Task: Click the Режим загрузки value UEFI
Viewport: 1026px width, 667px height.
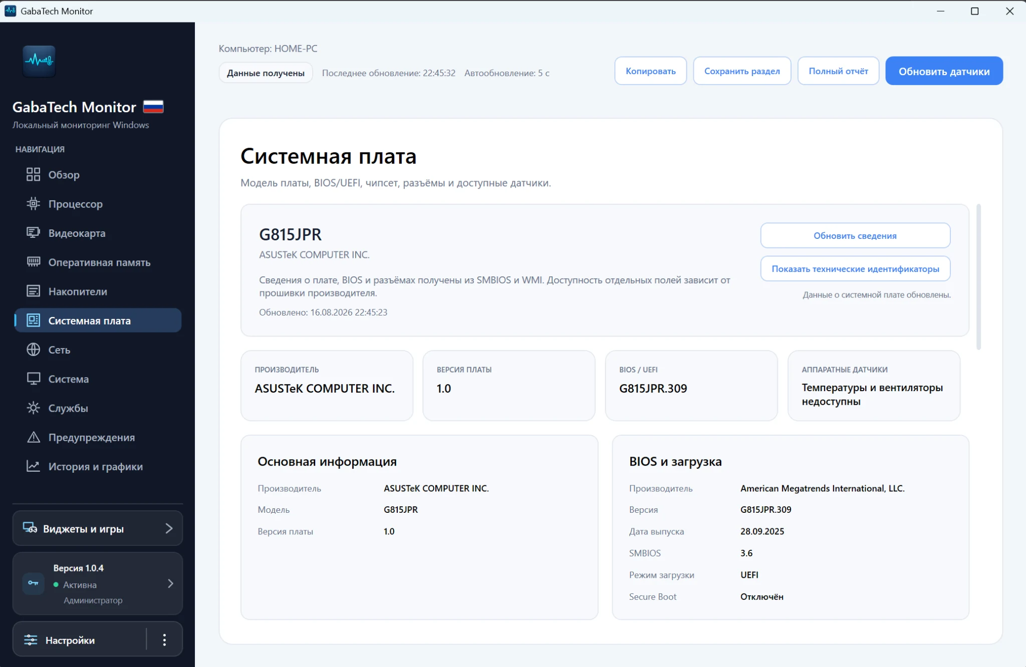Action: tap(749, 575)
